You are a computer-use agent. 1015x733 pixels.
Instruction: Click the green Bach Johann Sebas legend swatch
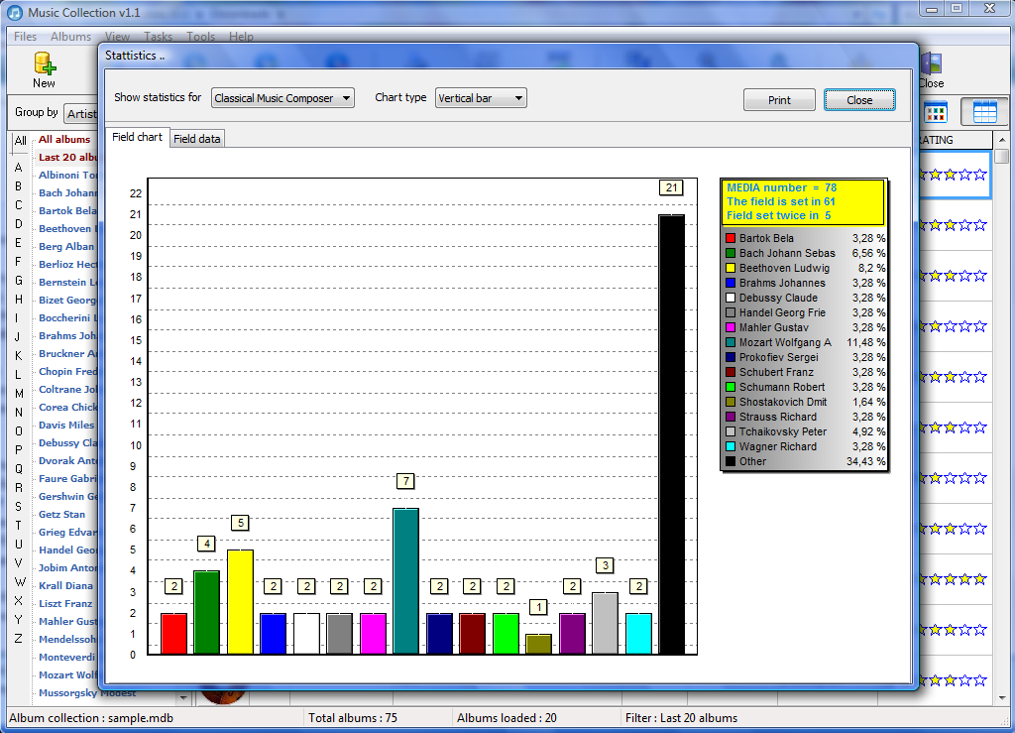point(731,253)
